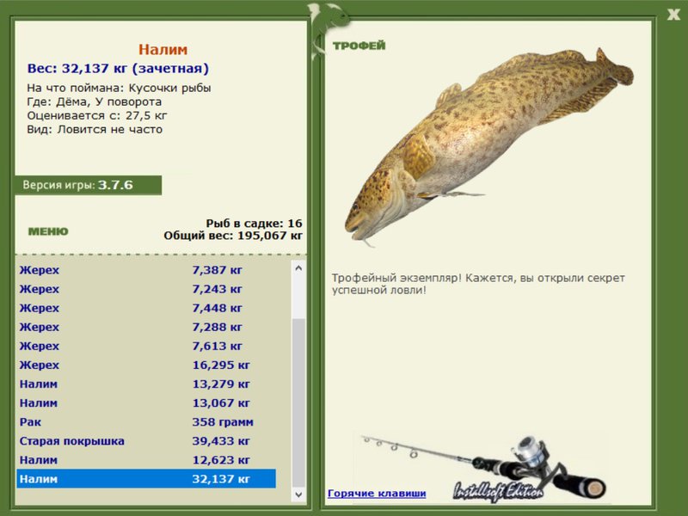Screen dimensions: 688x516
Task: Click the Трофейный экземпляр message text
Action: pyautogui.click(x=478, y=284)
